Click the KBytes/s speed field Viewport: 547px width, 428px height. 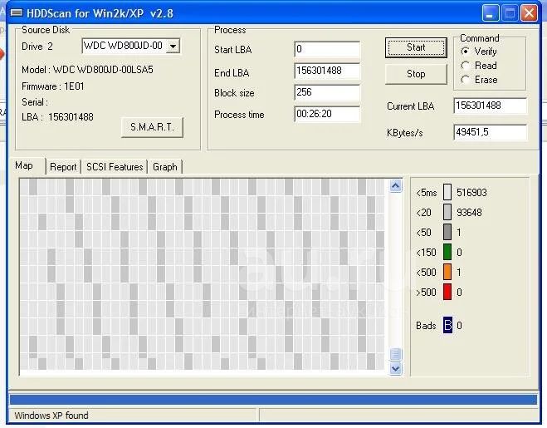pos(490,132)
